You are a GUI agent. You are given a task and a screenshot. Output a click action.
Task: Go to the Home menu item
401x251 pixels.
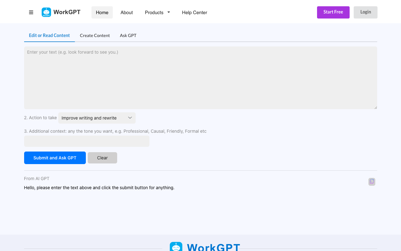[x=102, y=13]
